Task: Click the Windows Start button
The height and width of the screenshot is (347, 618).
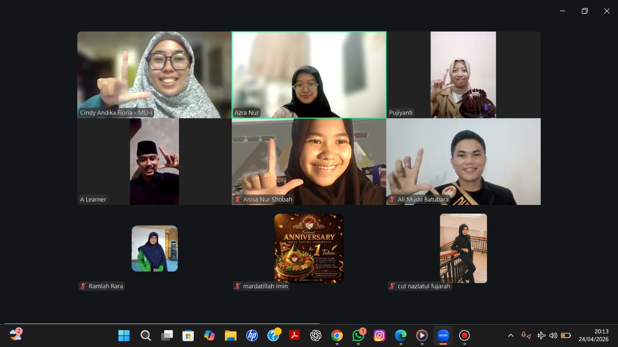Action: click(124, 335)
